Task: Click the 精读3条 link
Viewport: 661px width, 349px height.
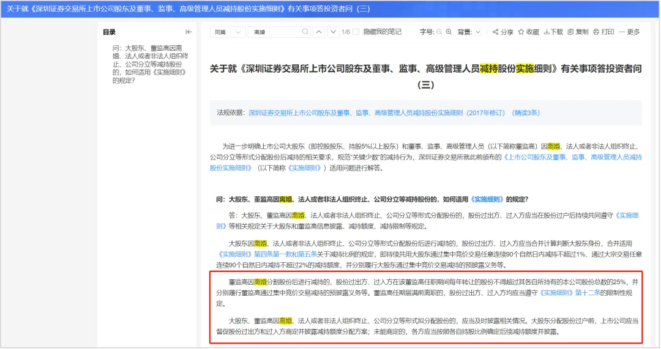Action: (x=526, y=113)
